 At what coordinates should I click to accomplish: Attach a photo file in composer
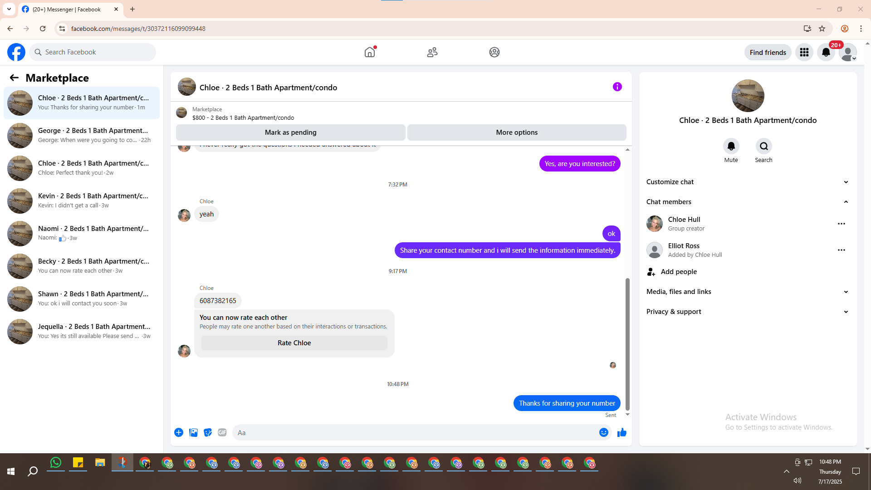(x=193, y=432)
